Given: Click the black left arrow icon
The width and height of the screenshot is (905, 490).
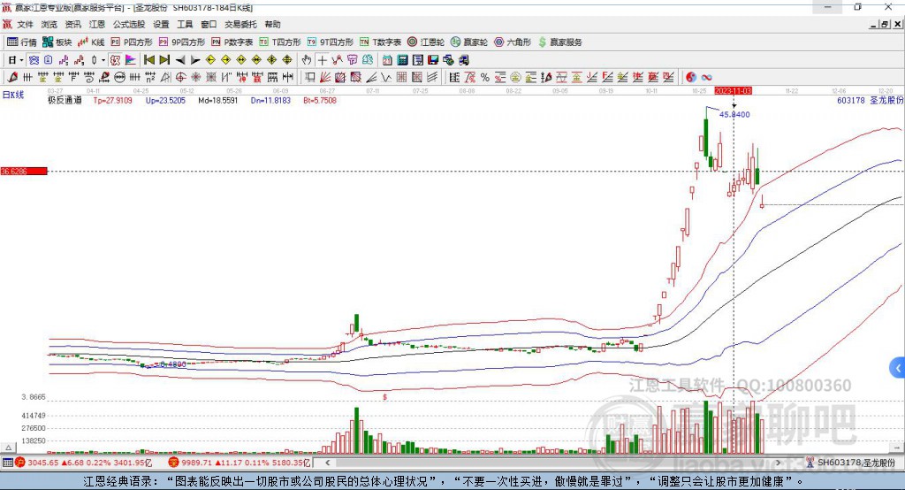Looking at the screenshot, I should (180, 60).
